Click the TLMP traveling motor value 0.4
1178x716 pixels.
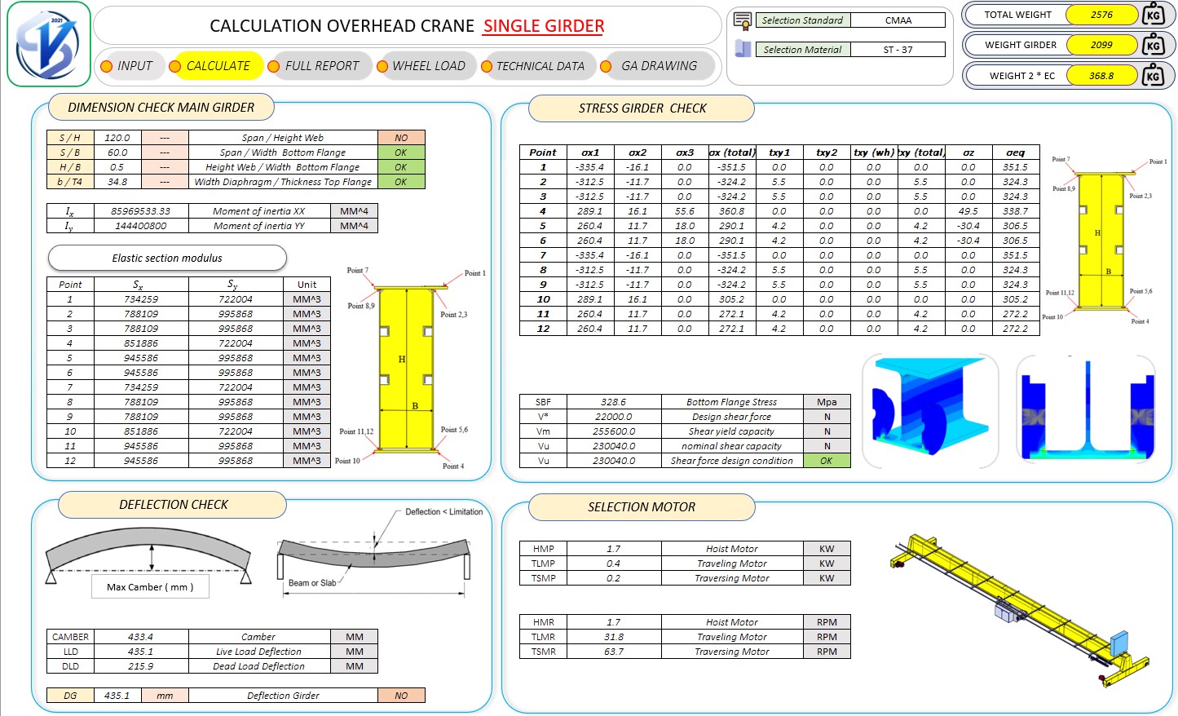[x=613, y=564]
